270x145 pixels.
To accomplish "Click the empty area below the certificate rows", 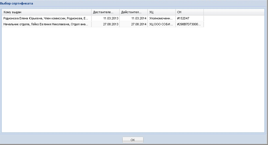I will point(133,79).
